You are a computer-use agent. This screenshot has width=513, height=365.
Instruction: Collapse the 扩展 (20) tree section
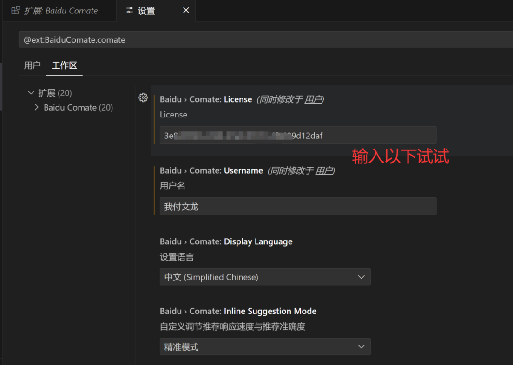tap(31, 93)
